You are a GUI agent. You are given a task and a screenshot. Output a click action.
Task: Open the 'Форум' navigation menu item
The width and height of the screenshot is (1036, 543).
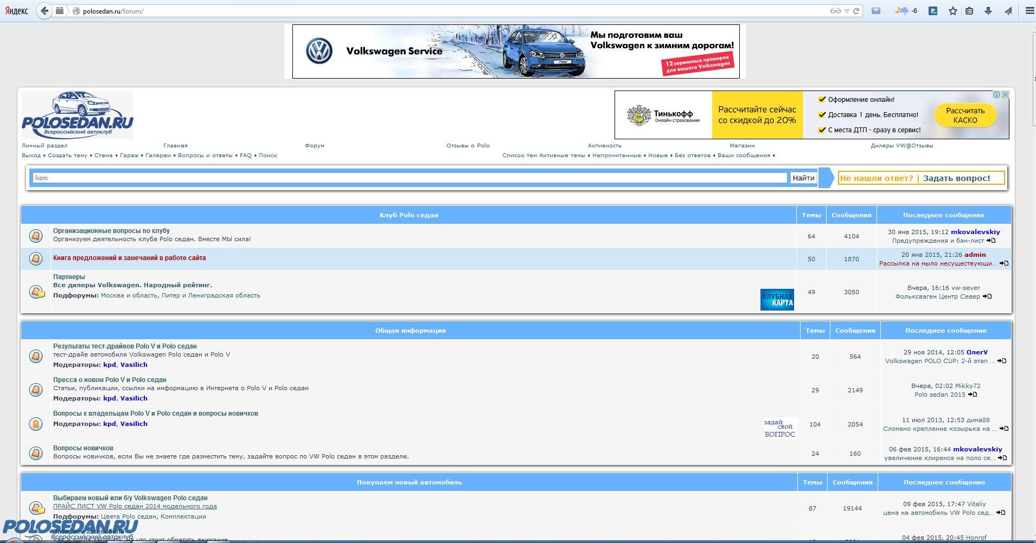(x=314, y=145)
